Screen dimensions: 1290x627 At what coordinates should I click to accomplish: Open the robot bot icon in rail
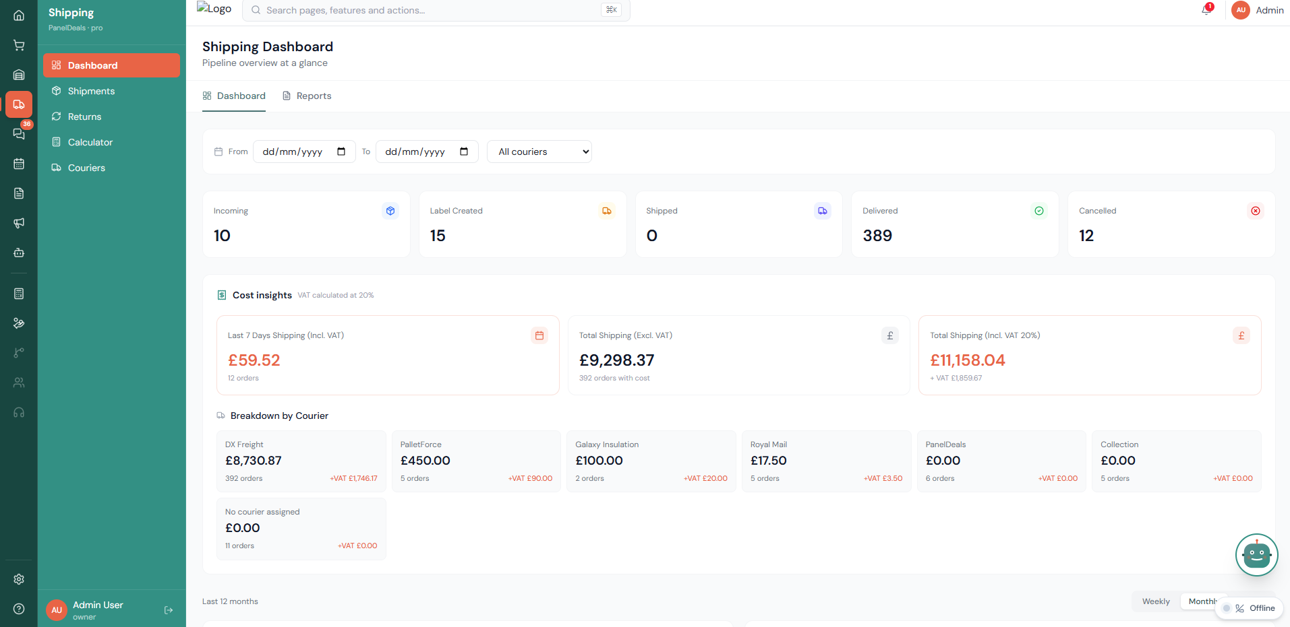pos(19,253)
